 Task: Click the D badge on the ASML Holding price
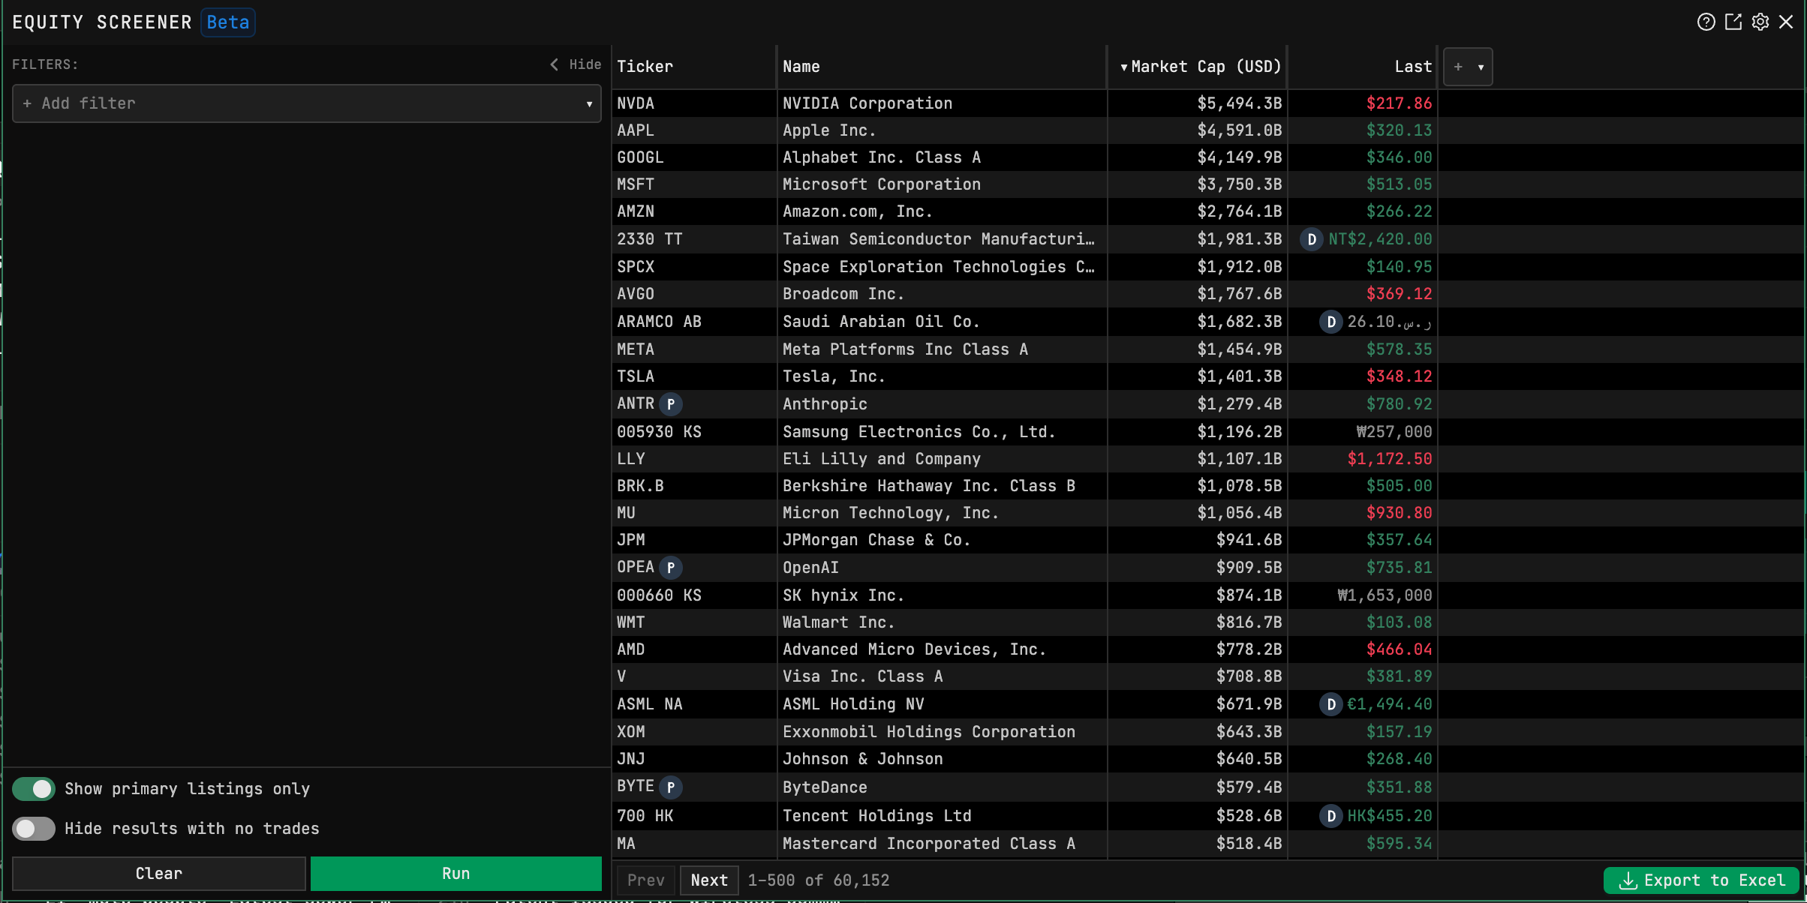click(1330, 704)
